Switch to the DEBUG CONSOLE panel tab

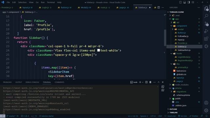click(x=32, y=82)
